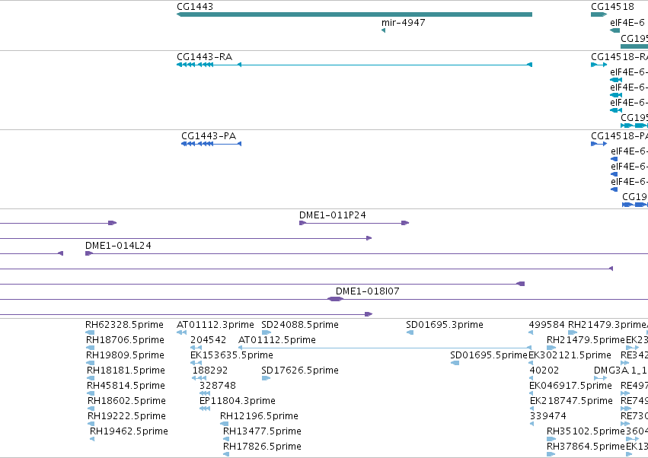The image size is (648, 458).
Task: Open the RH62328.5prime EST label
Action: tap(124, 325)
